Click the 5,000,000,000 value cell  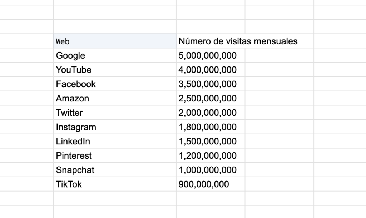click(211, 55)
